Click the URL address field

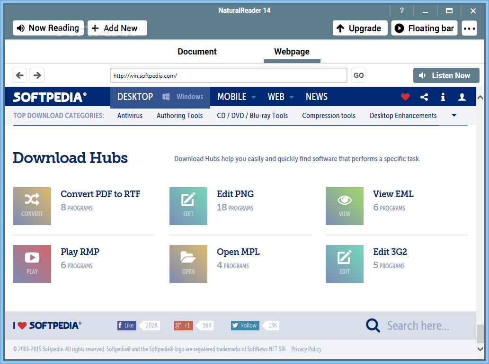coord(229,75)
